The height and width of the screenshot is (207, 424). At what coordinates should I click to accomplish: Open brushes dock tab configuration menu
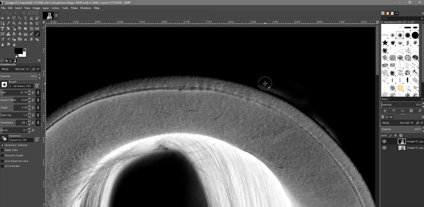(423, 13)
